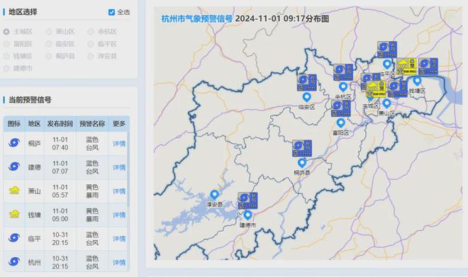Click the rainstorm icon in the 萧山 table row
This screenshot has height=277, width=468.
click(x=14, y=191)
